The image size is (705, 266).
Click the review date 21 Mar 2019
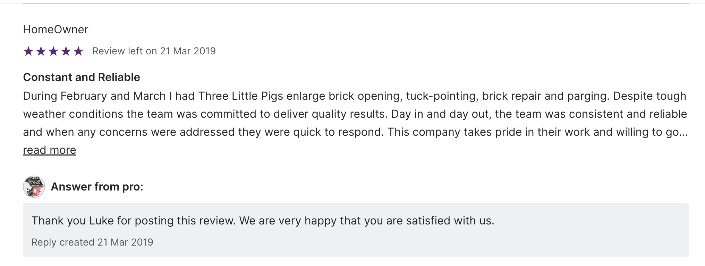(x=188, y=51)
